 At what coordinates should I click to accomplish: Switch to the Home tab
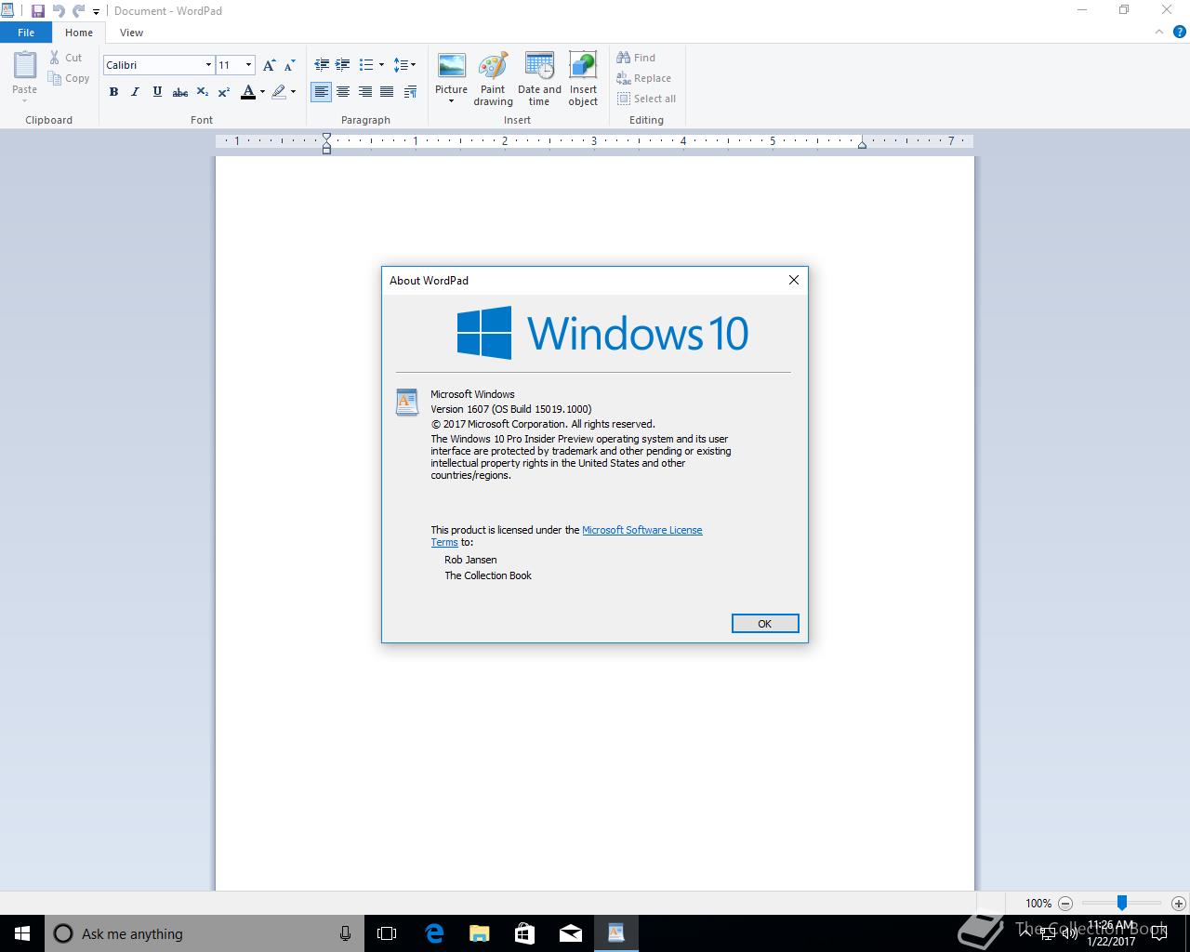pyautogui.click(x=79, y=33)
